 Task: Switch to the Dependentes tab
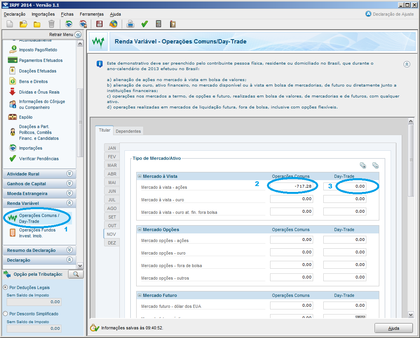pos(128,131)
